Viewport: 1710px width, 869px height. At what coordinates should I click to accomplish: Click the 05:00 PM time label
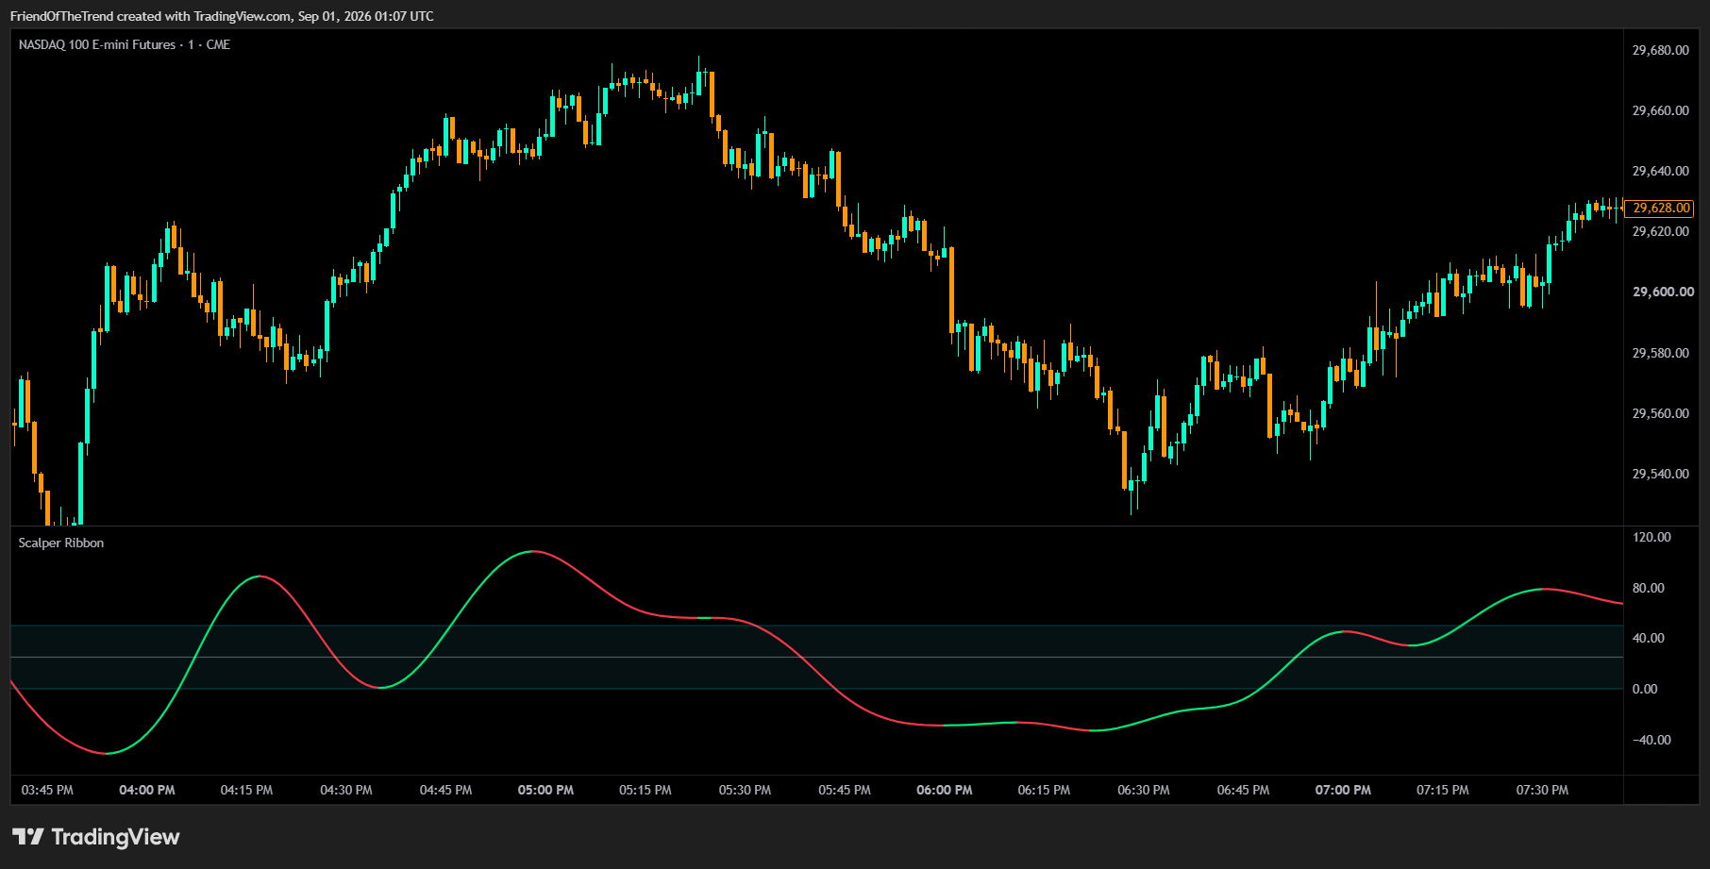[545, 790]
